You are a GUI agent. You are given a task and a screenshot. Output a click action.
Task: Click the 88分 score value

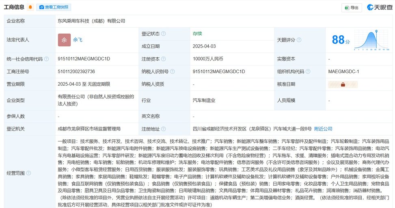click(x=341, y=40)
